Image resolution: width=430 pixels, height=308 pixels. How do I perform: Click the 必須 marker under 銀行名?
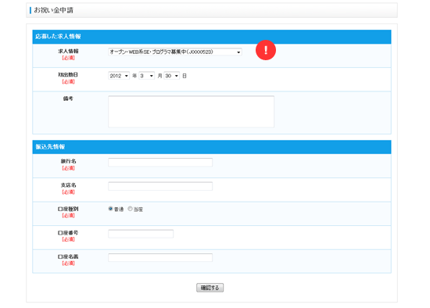[x=68, y=168]
